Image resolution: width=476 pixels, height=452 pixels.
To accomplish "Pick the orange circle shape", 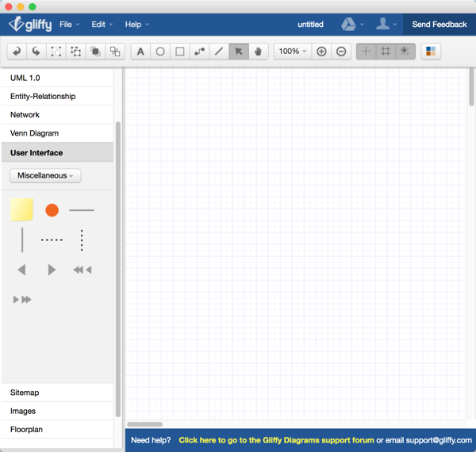I will pos(52,210).
